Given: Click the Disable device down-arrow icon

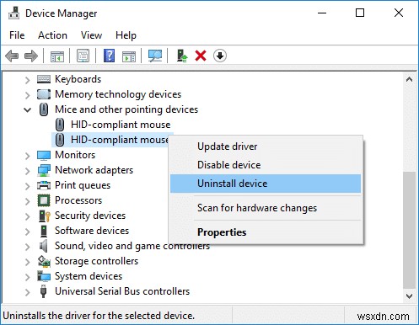Looking at the screenshot, I should tap(220, 56).
